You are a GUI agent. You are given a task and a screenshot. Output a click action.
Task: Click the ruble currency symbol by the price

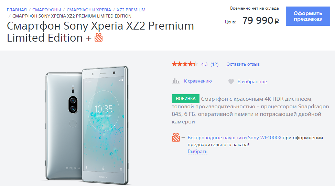(277, 21)
